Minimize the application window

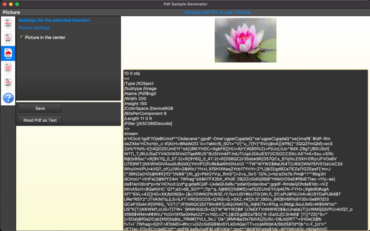(10, 4)
